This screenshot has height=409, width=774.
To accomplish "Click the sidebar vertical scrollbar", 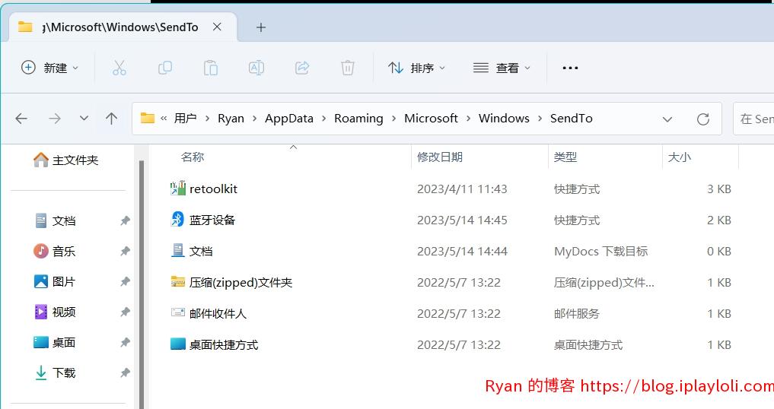I will click(x=142, y=284).
